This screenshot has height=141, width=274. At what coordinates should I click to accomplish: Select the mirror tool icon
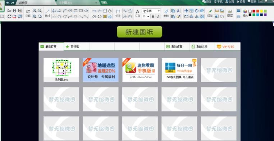(x=197, y=17)
